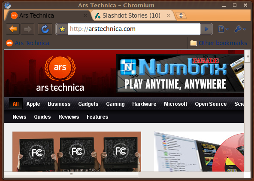Open the Reviews section link
This screenshot has width=254, height=181.
(69, 117)
